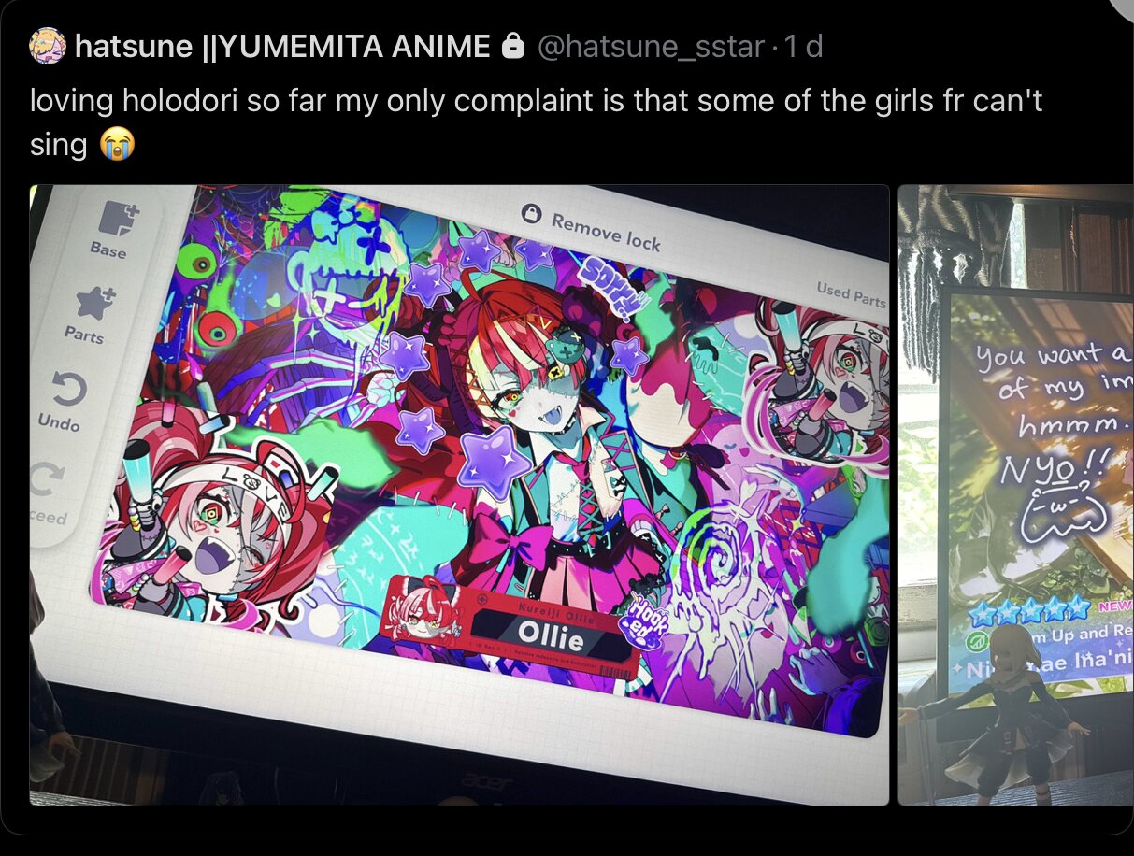Screen dimensions: 1134x856
Task: Click Remove lock in the photo
Action: (x=591, y=227)
